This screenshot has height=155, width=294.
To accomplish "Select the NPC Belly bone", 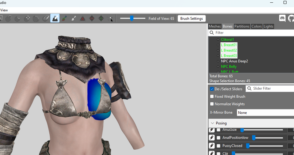I will tap(229, 67).
